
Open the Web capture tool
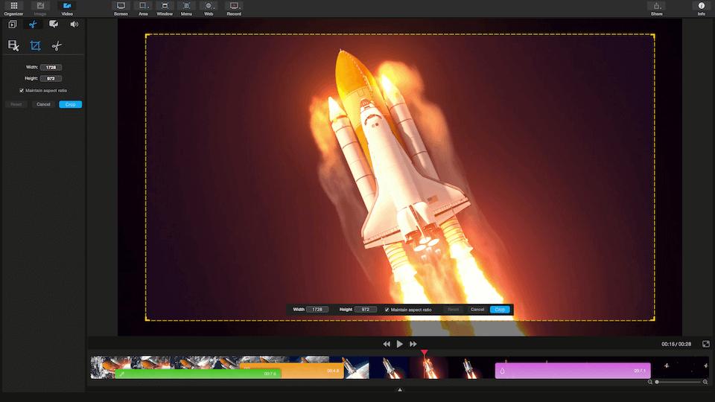pos(209,8)
